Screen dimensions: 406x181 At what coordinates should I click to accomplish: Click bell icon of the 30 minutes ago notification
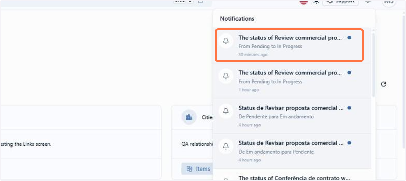tap(226, 41)
